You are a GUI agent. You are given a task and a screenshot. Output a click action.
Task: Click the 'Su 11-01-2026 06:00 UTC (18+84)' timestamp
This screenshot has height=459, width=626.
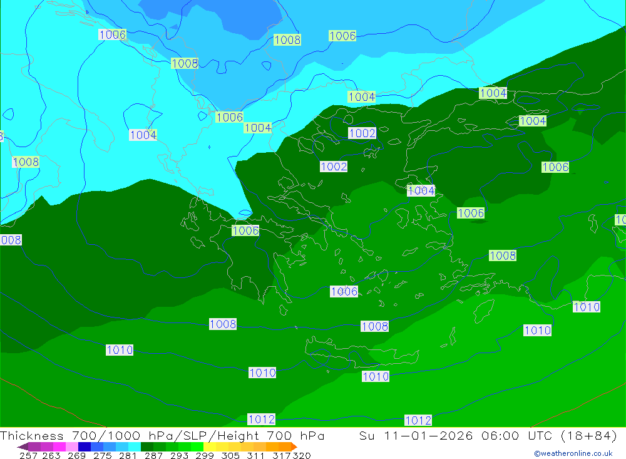488,435
